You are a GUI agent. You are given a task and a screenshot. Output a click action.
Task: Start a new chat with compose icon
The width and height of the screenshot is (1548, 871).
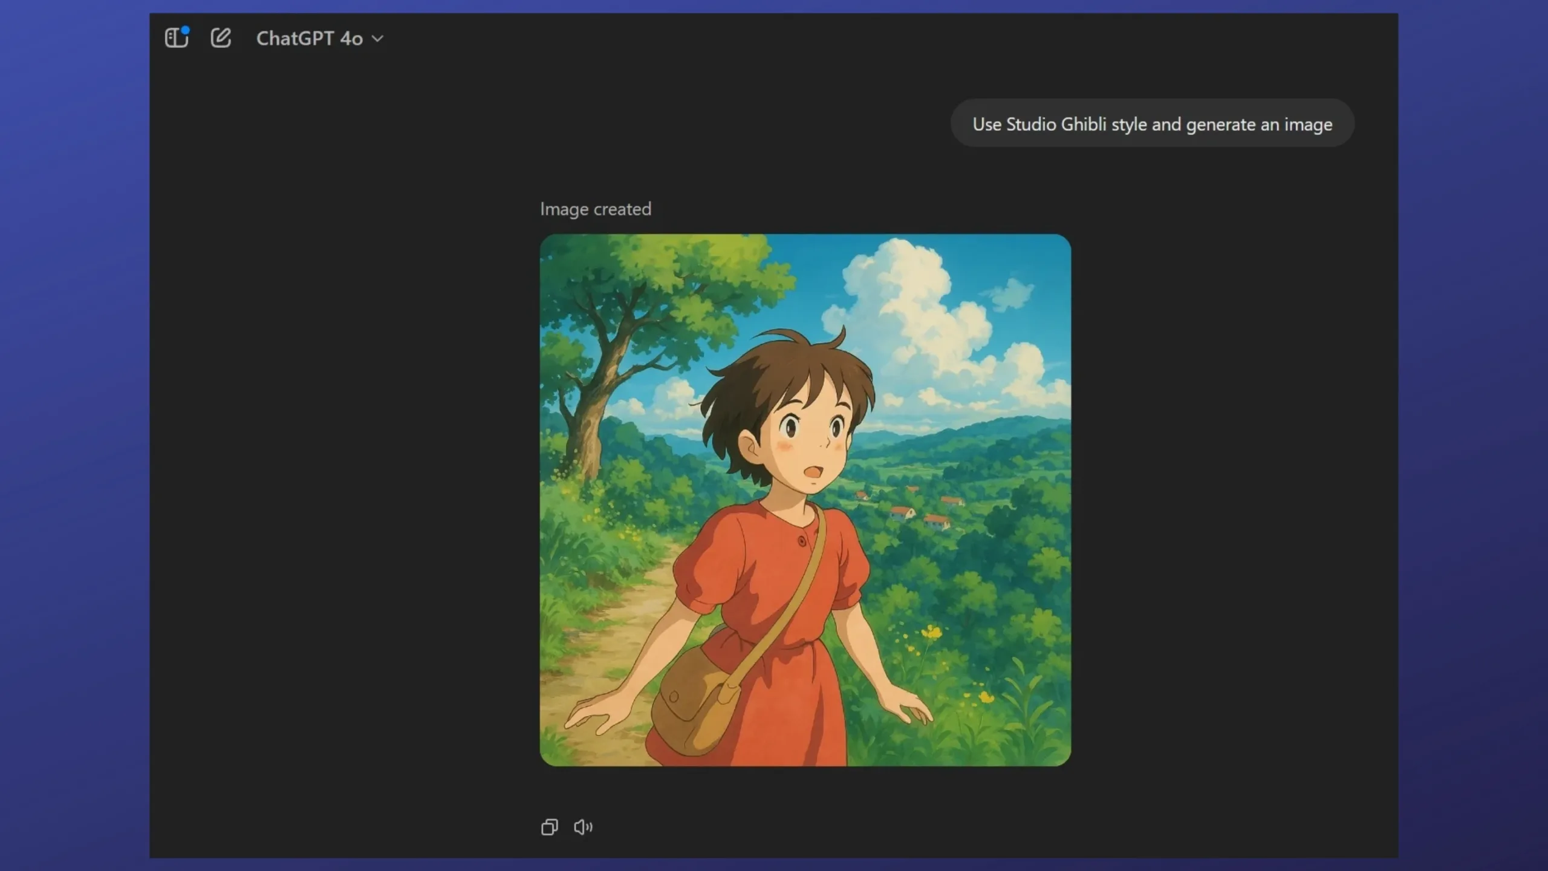pyautogui.click(x=221, y=38)
